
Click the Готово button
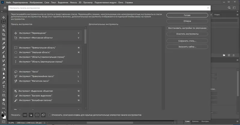(x=187, y=15)
